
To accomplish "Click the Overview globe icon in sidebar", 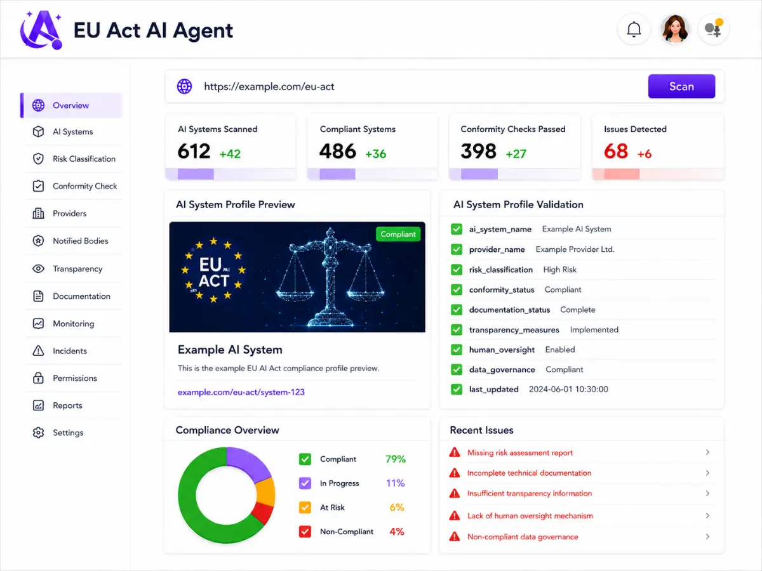I will 38,105.
